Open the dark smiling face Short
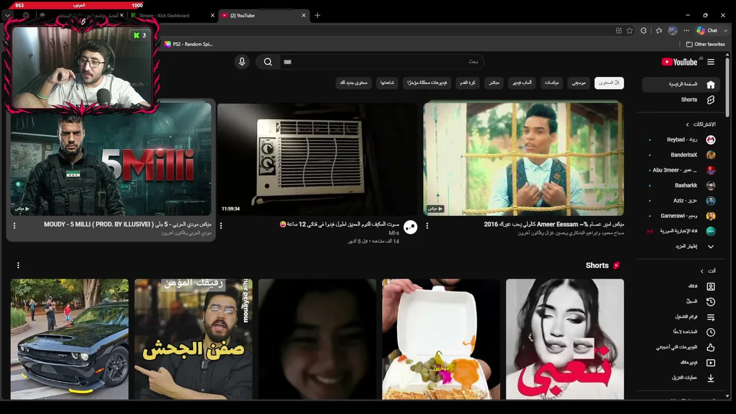The image size is (736, 414). [x=317, y=339]
